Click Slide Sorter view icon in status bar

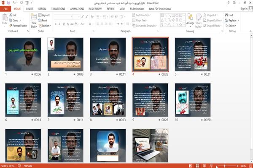197,166
